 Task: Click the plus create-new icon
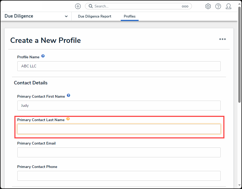pos(78,6)
